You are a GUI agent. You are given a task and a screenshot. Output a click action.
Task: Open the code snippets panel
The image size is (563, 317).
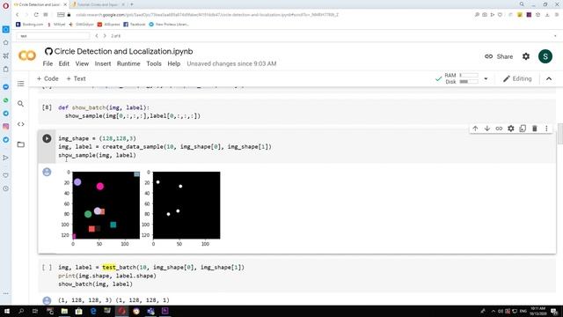click(x=21, y=124)
